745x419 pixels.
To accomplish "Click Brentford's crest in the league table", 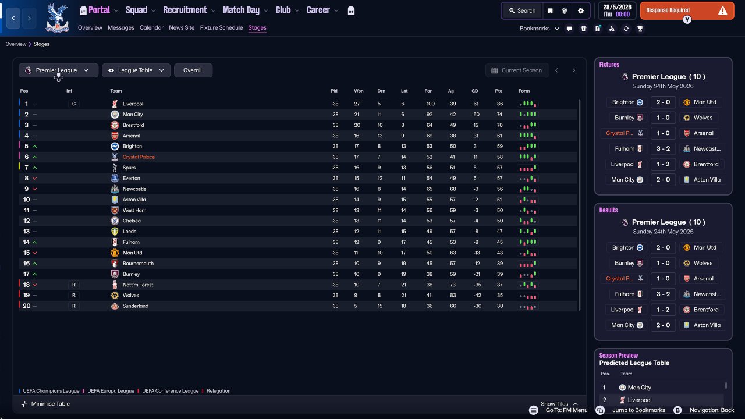I will point(115,125).
